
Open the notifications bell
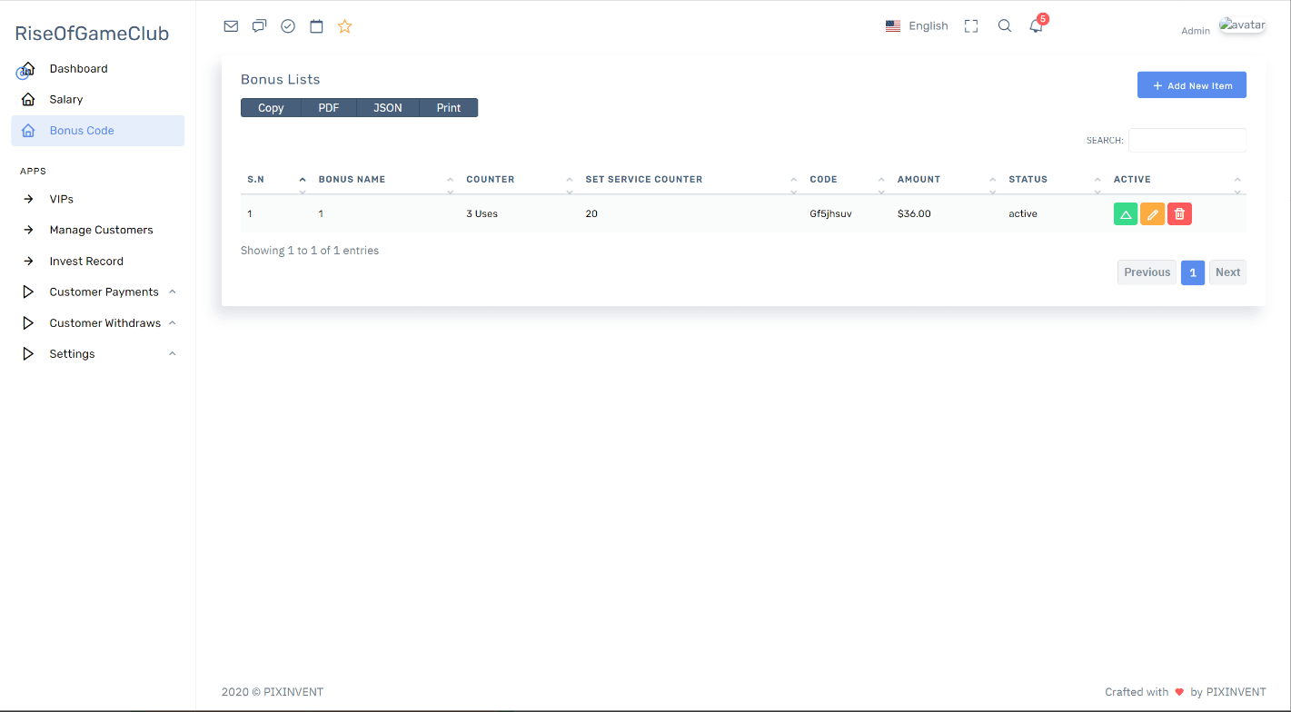point(1036,26)
